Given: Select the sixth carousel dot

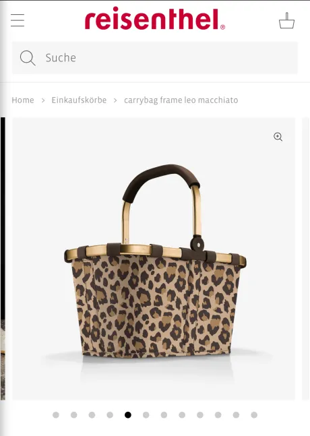Looking at the screenshot, I should (x=146, y=415).
